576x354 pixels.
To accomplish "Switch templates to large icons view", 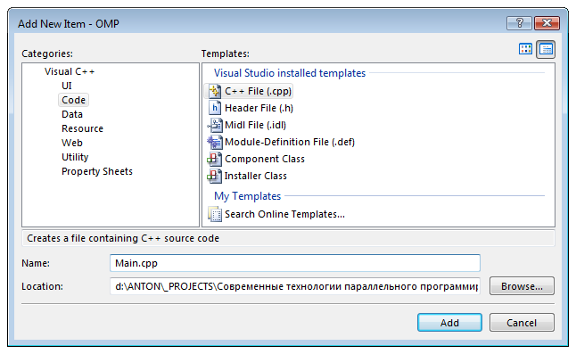I will pos(525,49).
